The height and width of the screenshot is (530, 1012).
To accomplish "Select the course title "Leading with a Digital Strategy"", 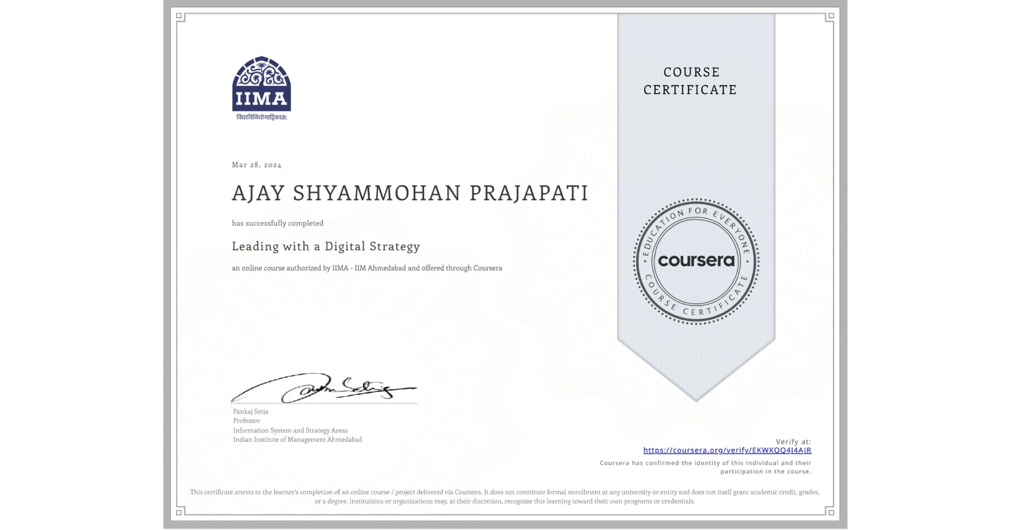I will 326,246.
